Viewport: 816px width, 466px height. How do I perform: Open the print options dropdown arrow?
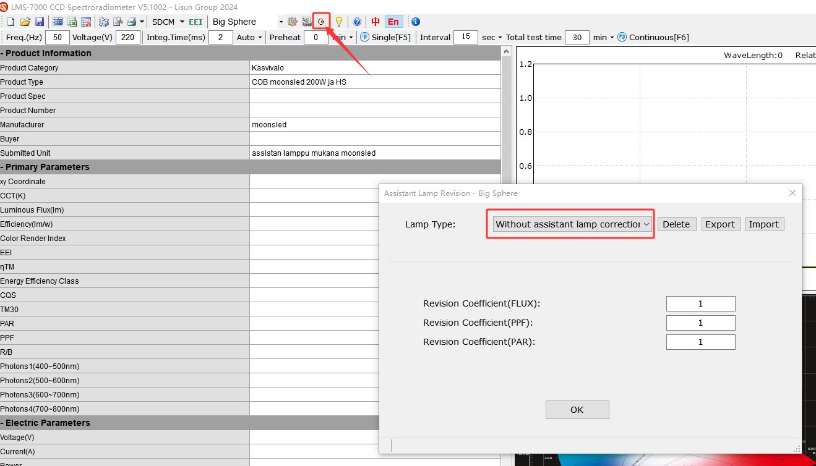(142, 22)
